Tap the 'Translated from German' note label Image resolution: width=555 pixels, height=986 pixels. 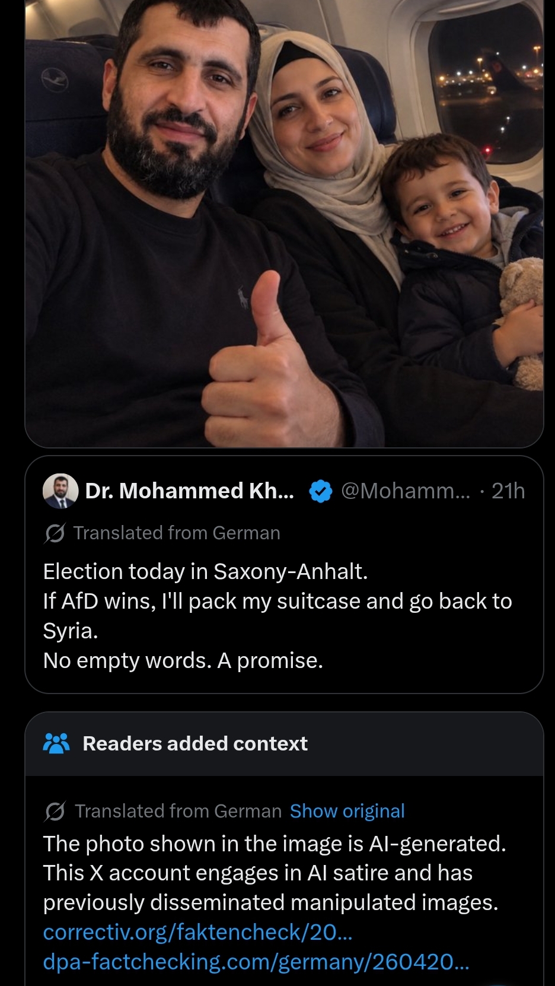click(x=178, y=811)
